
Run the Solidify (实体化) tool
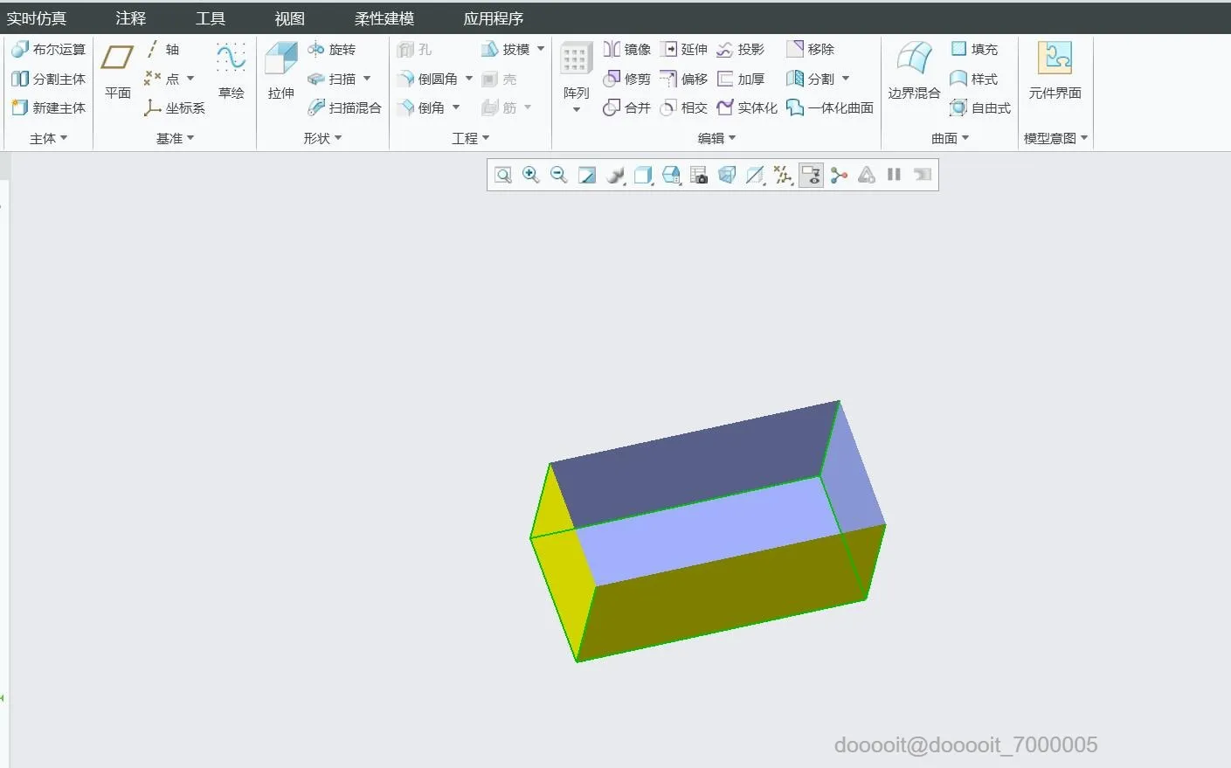[x=747, y=107]
